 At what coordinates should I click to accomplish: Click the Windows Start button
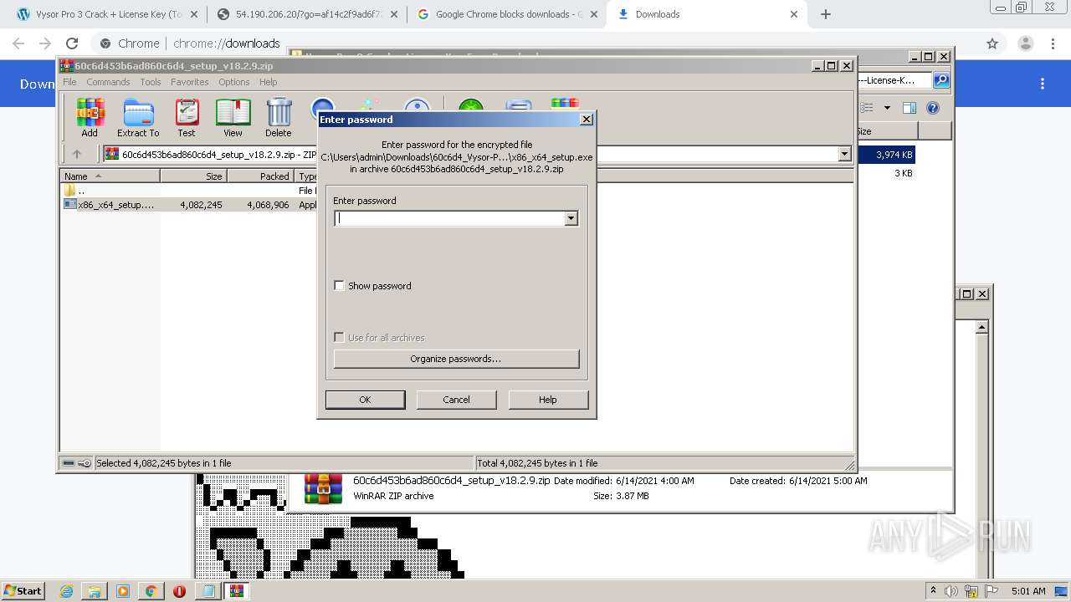(23, 591)
